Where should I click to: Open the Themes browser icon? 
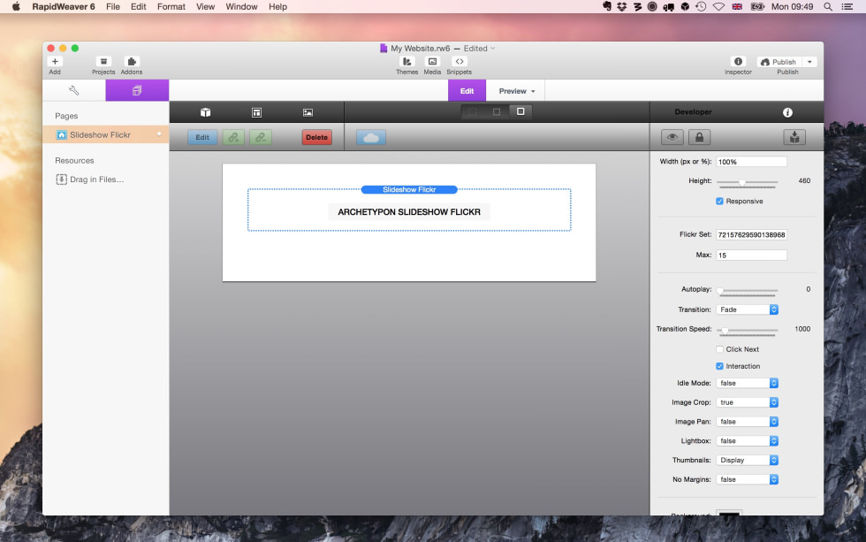406,61
